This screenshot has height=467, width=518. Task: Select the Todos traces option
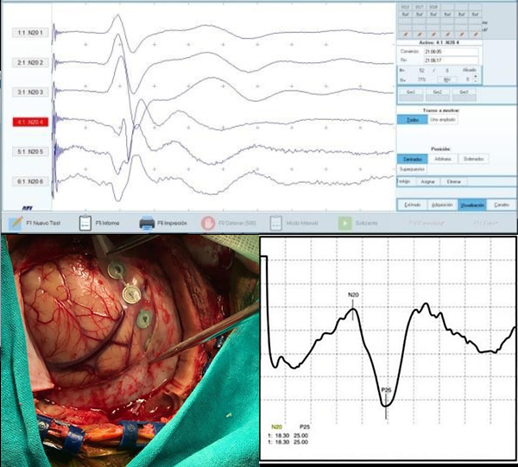pos(410,120)
